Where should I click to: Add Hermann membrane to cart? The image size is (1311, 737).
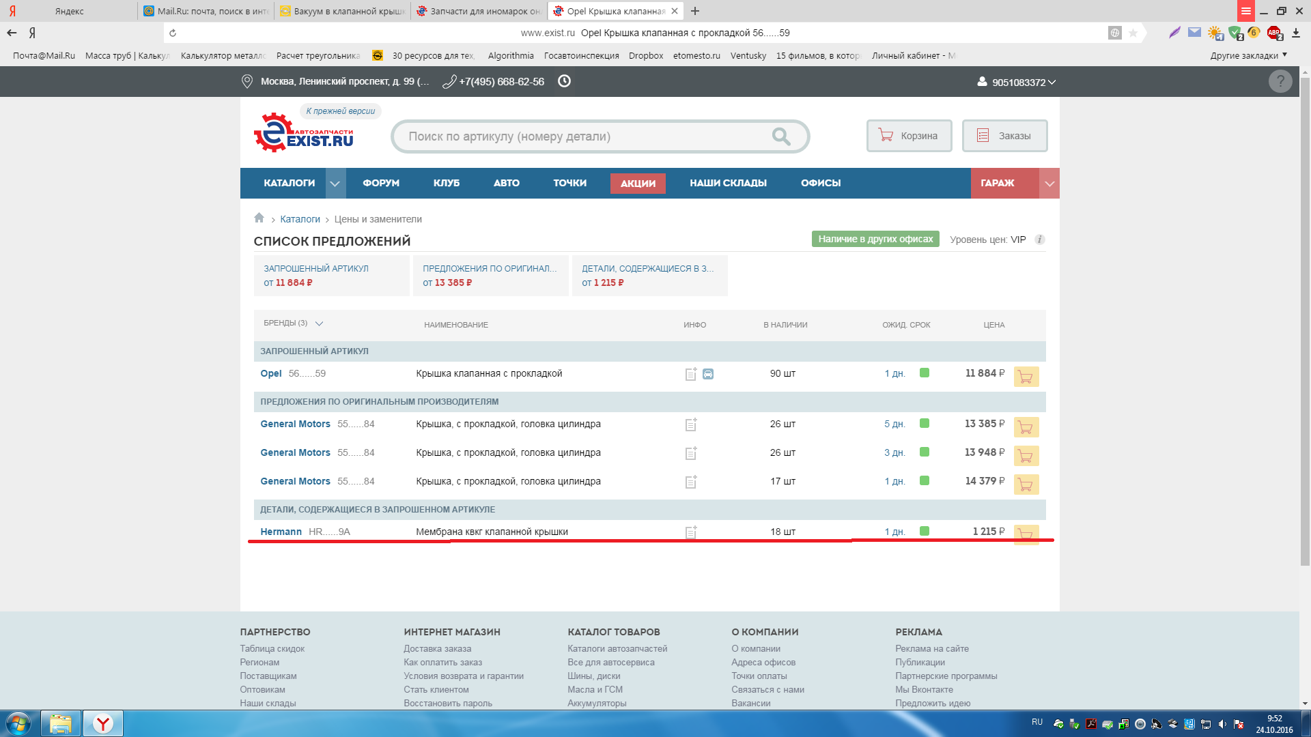coord(1026,534)
